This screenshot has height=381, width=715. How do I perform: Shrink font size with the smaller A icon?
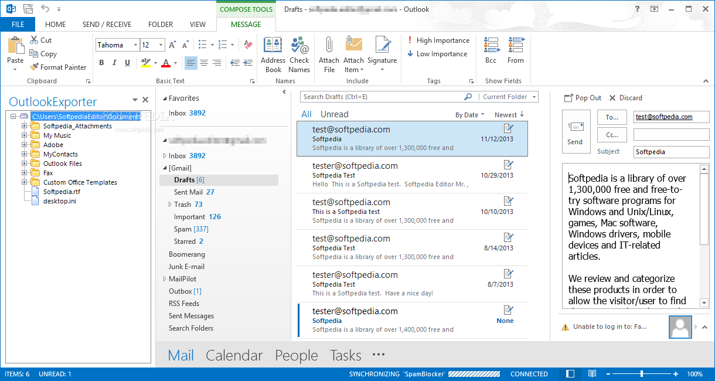185,45
